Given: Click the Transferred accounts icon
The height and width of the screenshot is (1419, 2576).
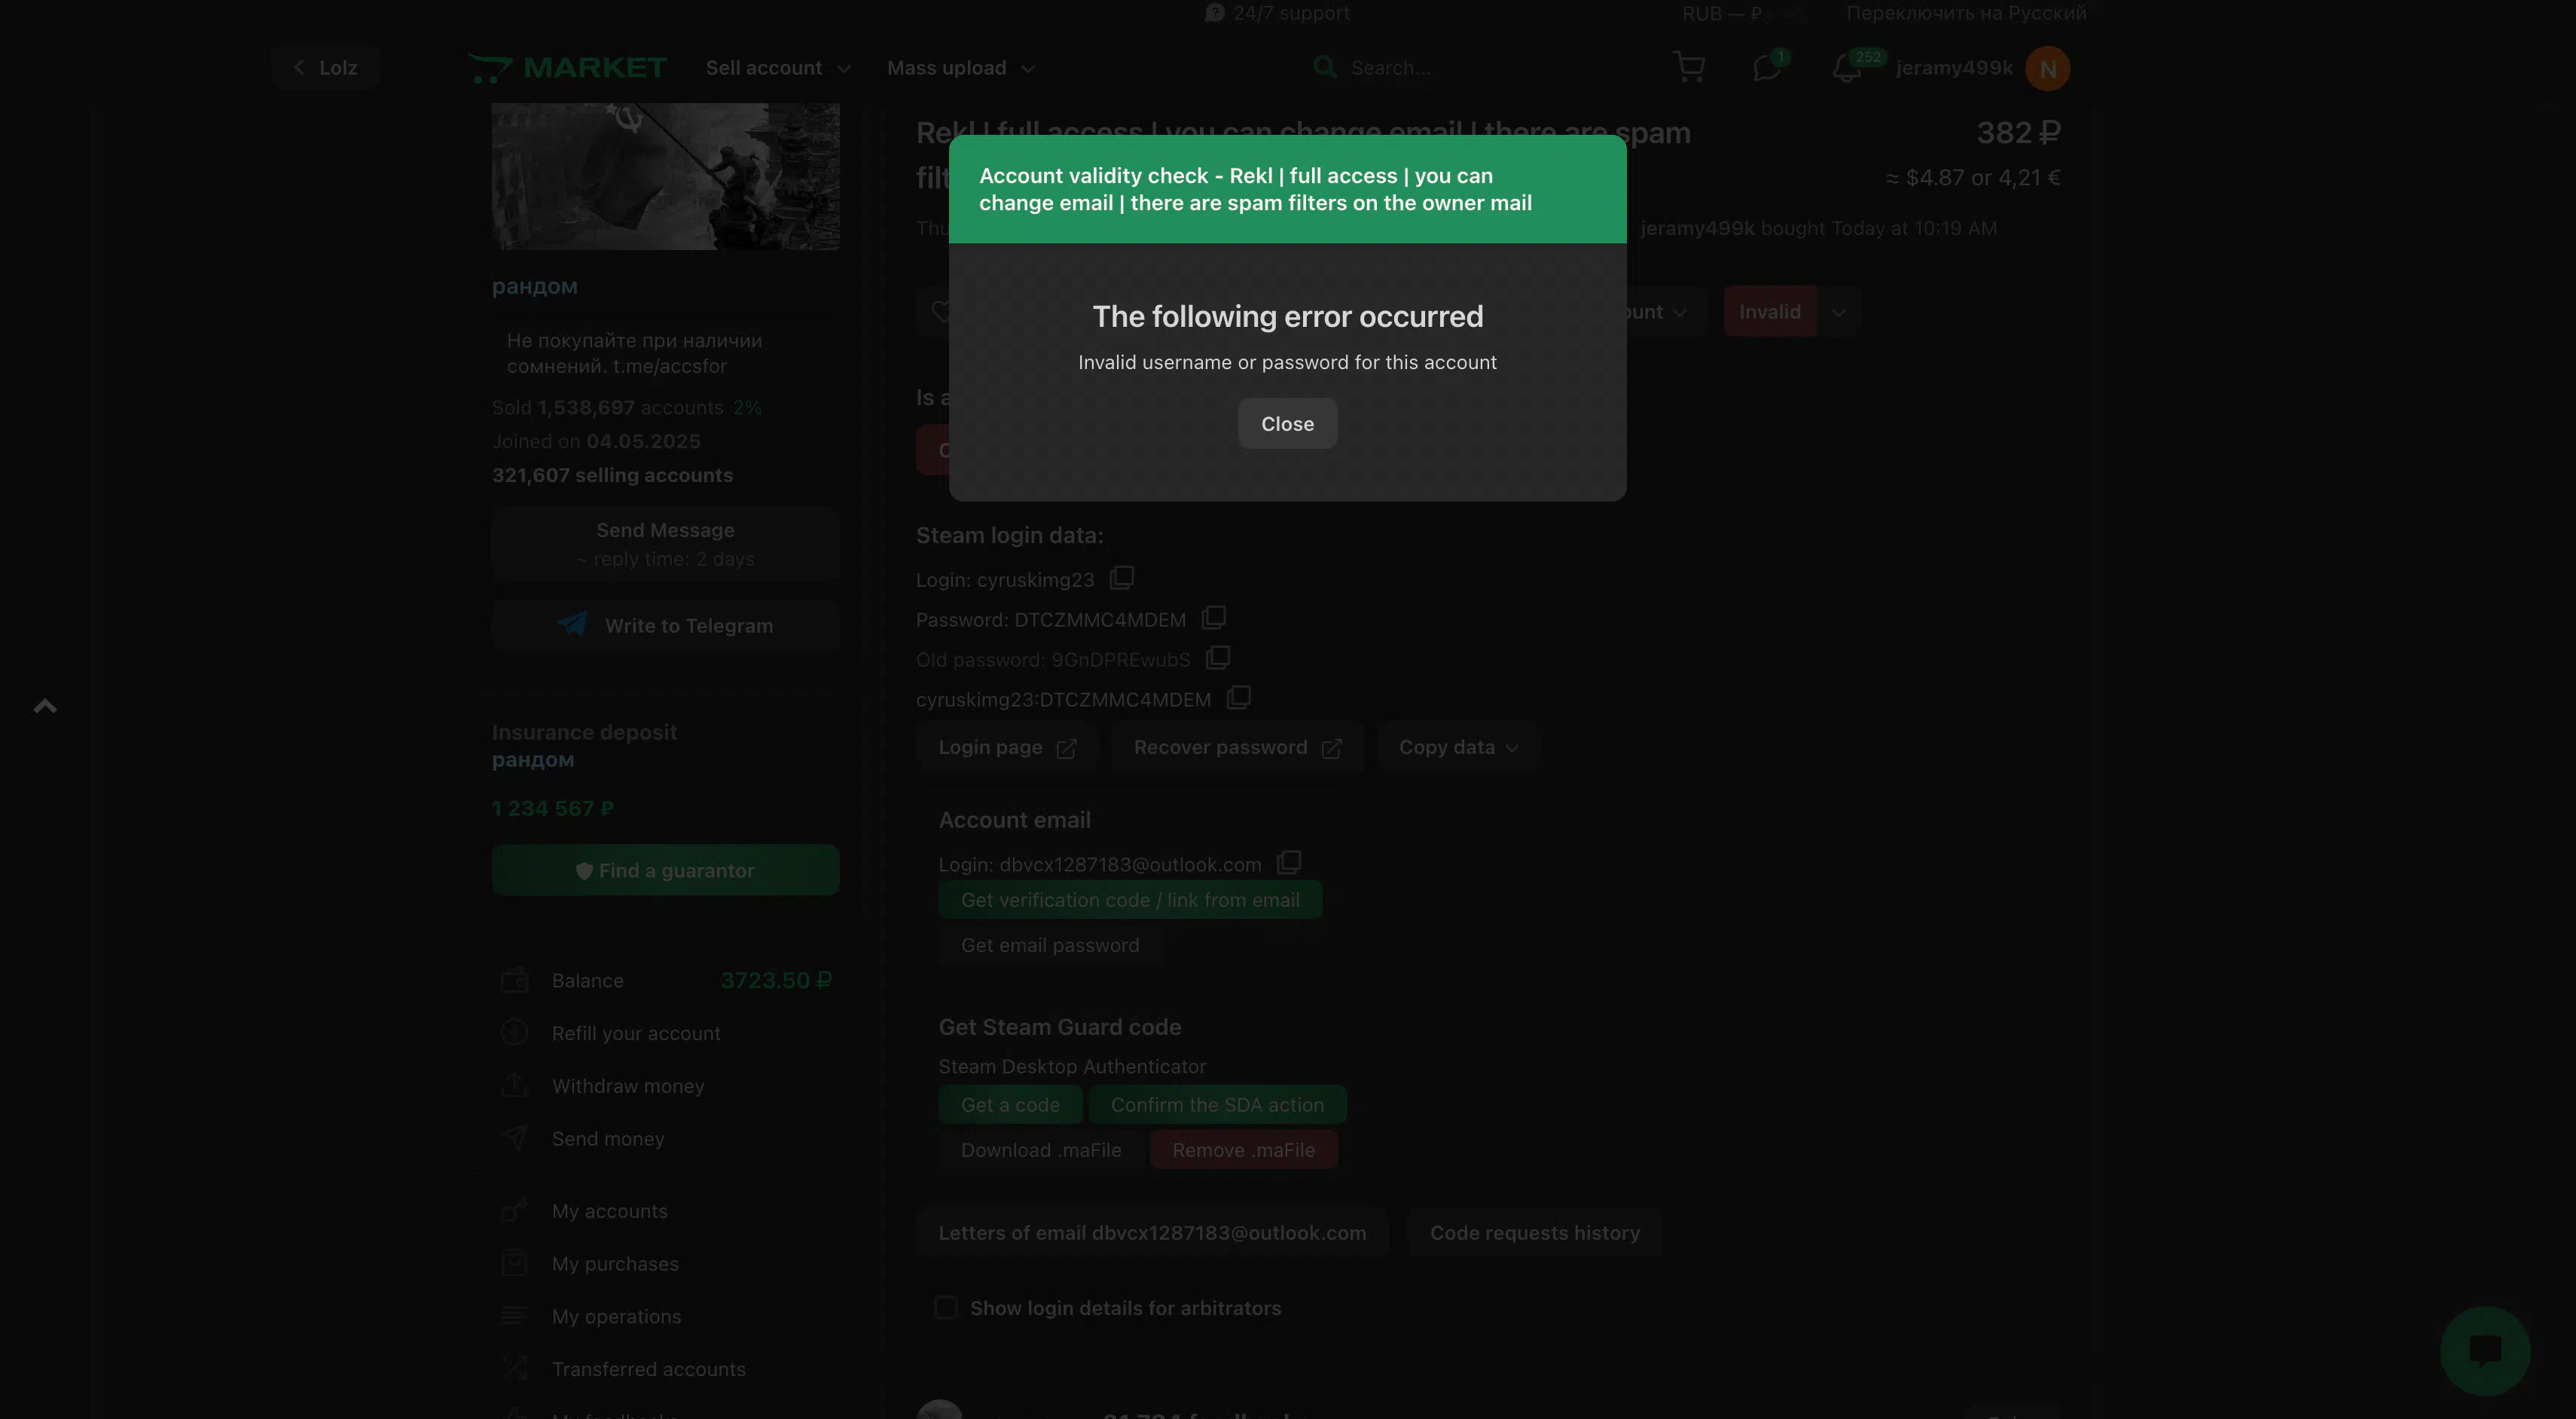Looking at the screenshot, I should pyautogui.click(x=514, y=1368).
